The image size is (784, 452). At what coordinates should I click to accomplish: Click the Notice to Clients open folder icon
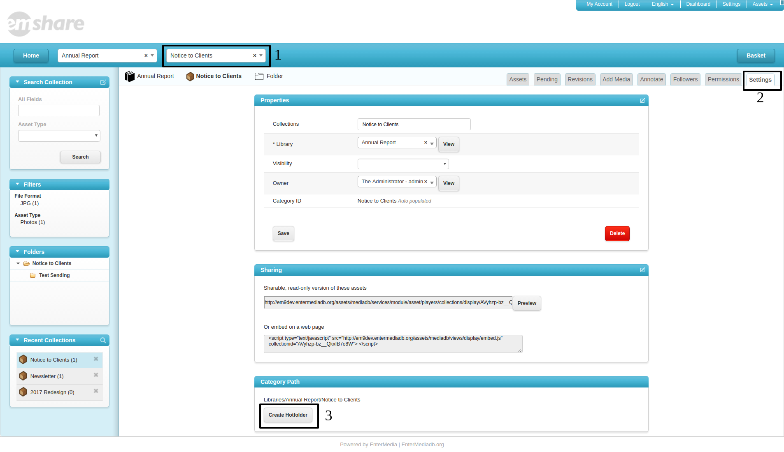coord(27,263)
